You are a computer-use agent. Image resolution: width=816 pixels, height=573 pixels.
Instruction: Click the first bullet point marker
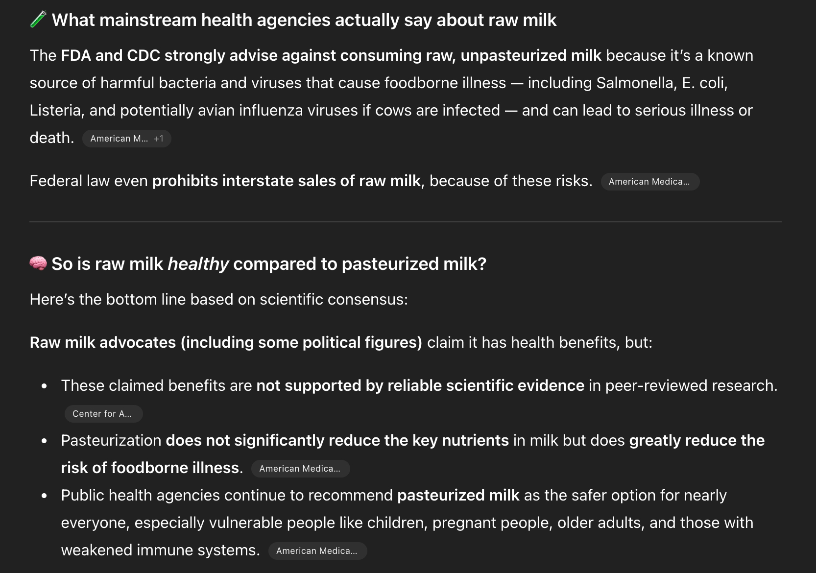[45, 386]
